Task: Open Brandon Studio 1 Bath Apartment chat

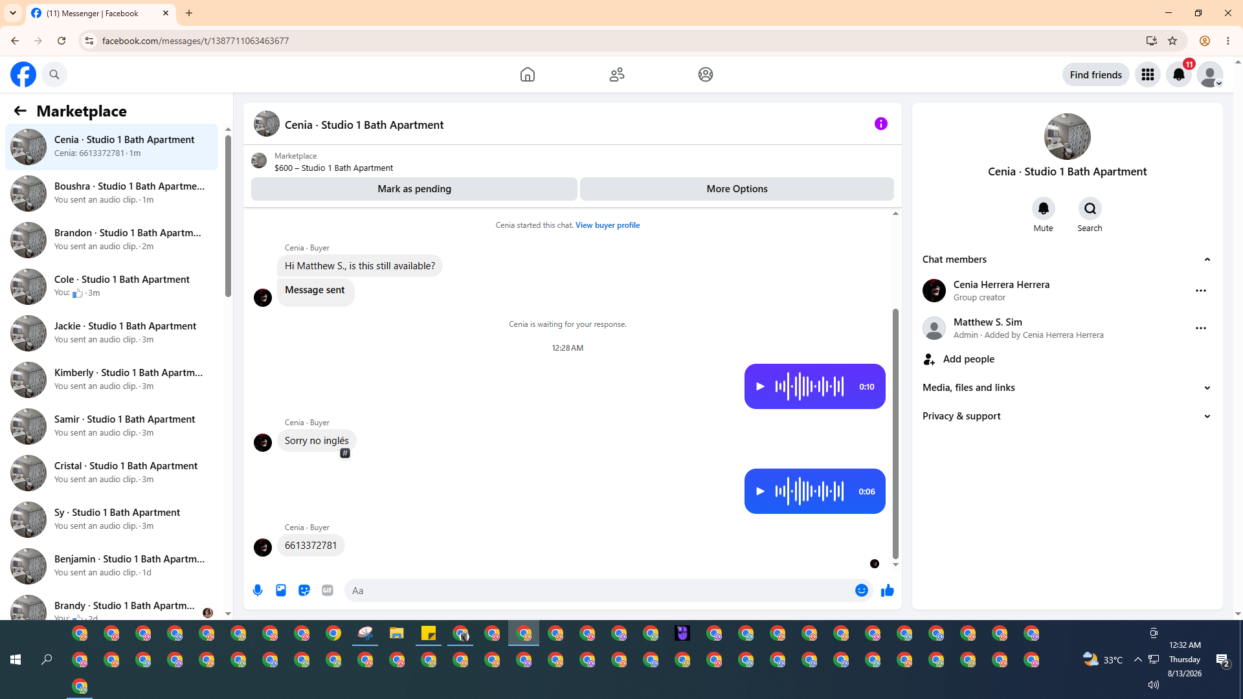Action: (112, 239)
